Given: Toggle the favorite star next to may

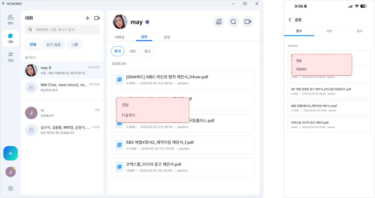Looking at the screenshot, I should (147, 22).
